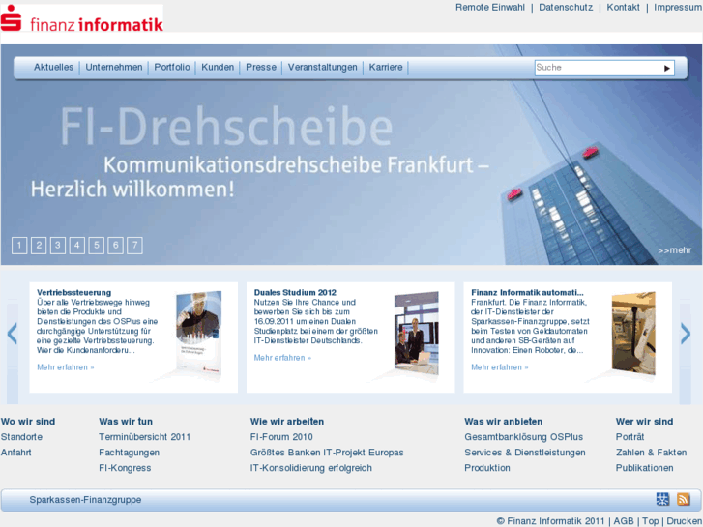703x527 pixels.
Task: Click the FI-Drehscheibe banner title
Action: (x=226, y=127)
